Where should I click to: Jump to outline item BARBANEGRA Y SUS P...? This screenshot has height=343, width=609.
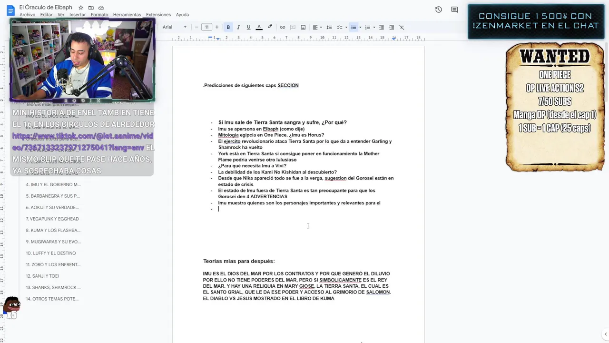click(x=53, y=196)
